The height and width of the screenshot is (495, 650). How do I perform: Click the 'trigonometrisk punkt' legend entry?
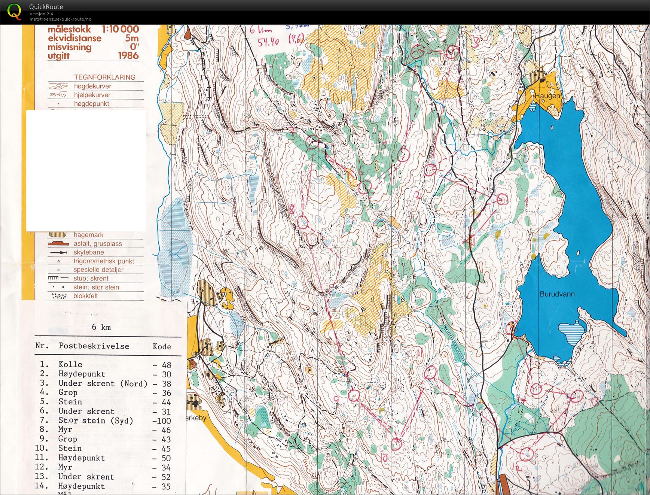click(104, 261)
